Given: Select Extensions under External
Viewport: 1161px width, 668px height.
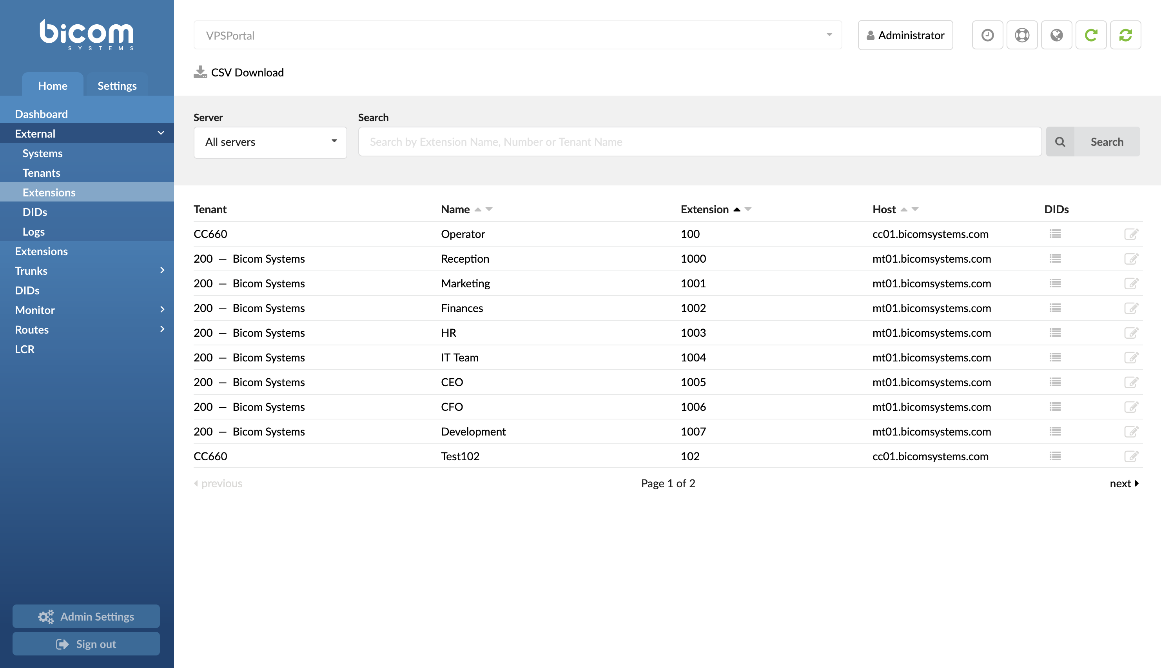Looking at the screenshot, I should pyautogui.click(x=87, y=192).
